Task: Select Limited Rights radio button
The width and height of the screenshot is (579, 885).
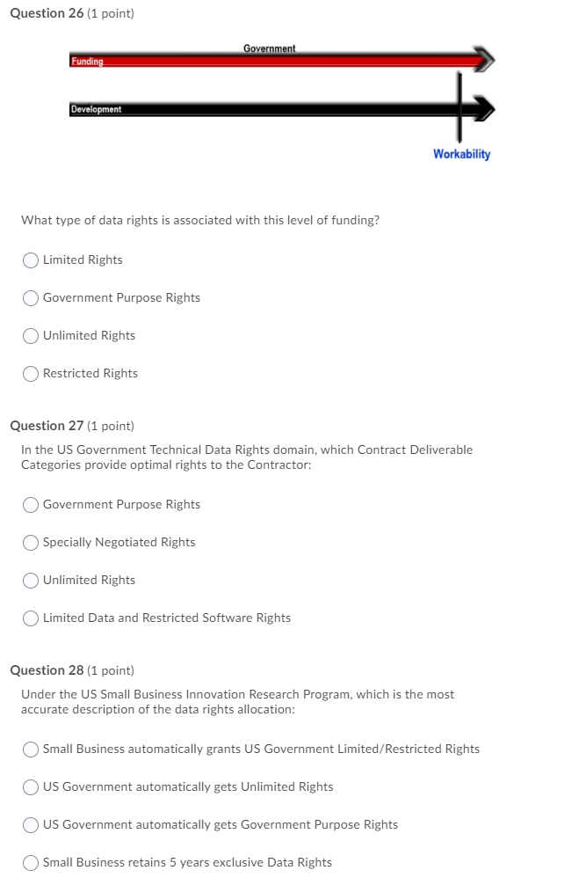Action: (31, 260)
